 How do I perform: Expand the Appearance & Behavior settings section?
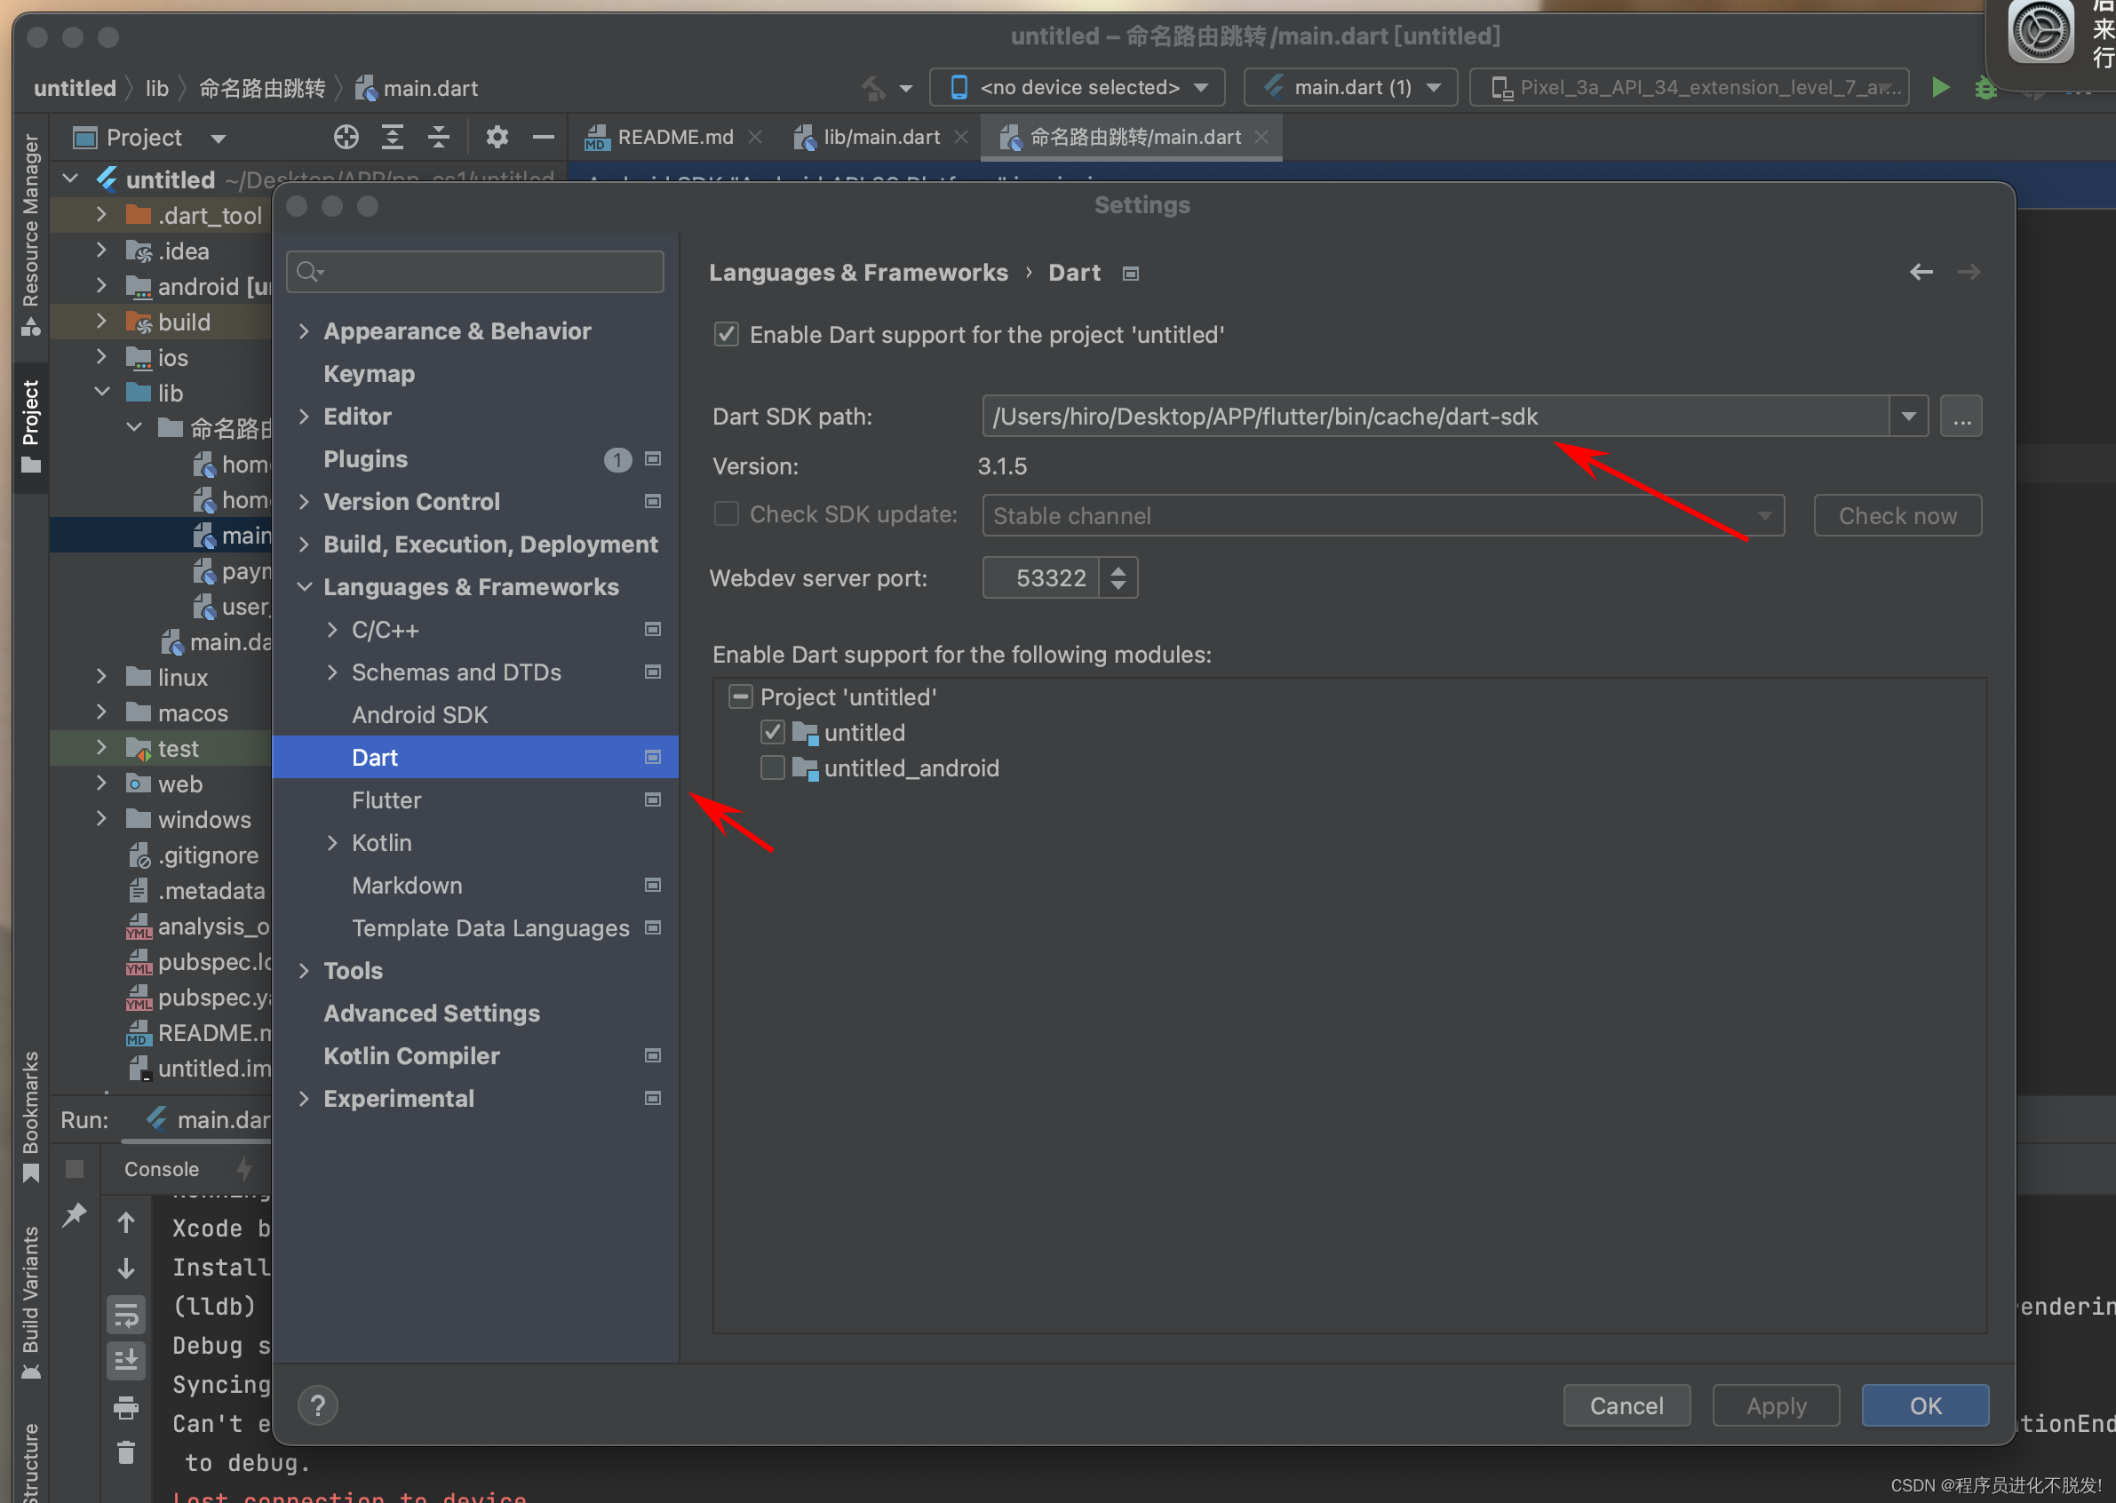[x=305, y=331]
